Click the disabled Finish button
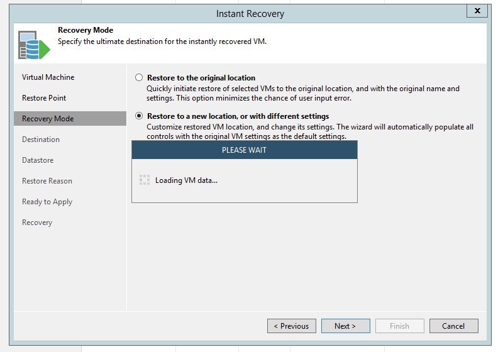The width and height of the screenshot is (503, 352). 400,326
